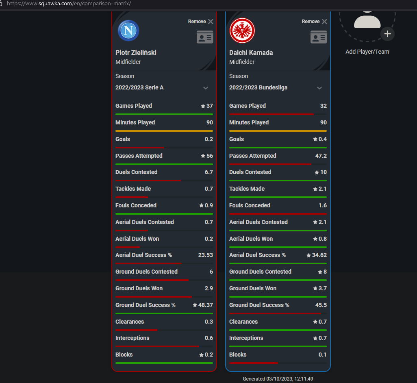Click the star beside Zieliński's Blocks 0.2
The height and width of the screenshot is (383, 417).
[x=201, y=355]
